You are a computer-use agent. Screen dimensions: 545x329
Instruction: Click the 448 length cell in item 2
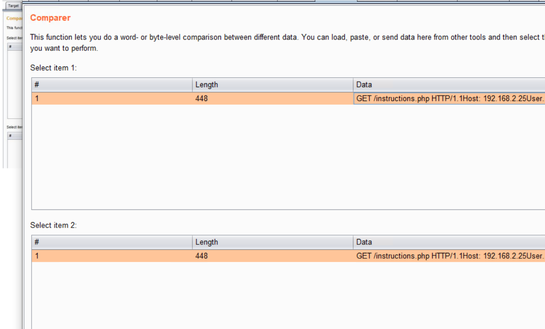(273, 256)
